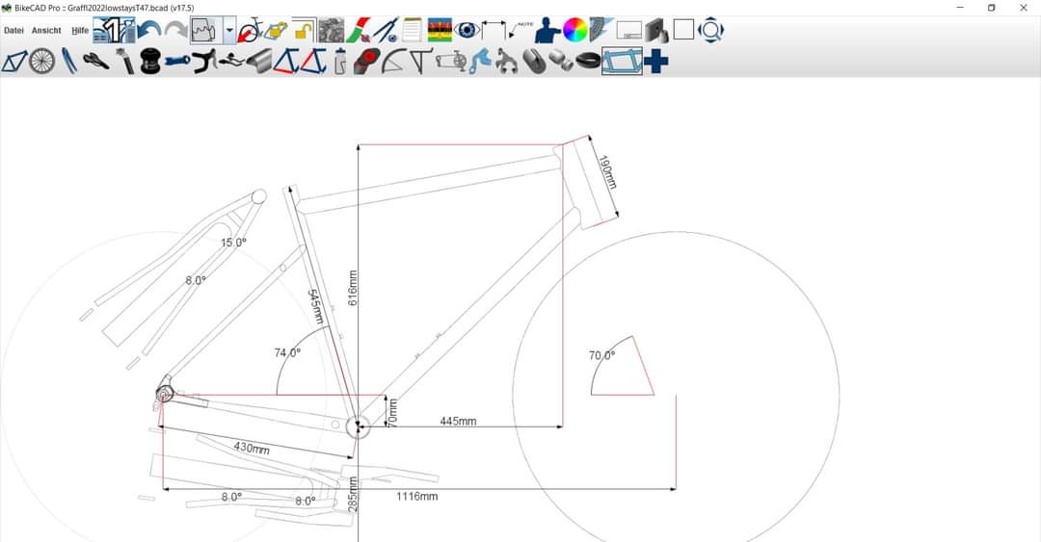Open the frame geometry icon
This screenshot has height=542, width=1041.
(x=15, y=62)
